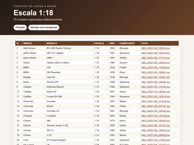Open photo link IMG_20251106_112050.jpg
The width and height of the screenshot is (194, 145).
coord(156,68)
